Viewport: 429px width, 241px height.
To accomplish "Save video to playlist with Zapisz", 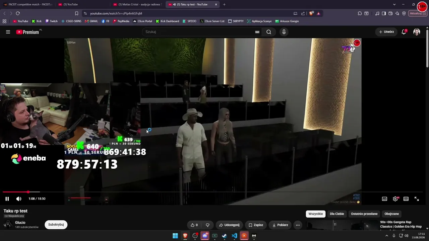I will point(256,225).
